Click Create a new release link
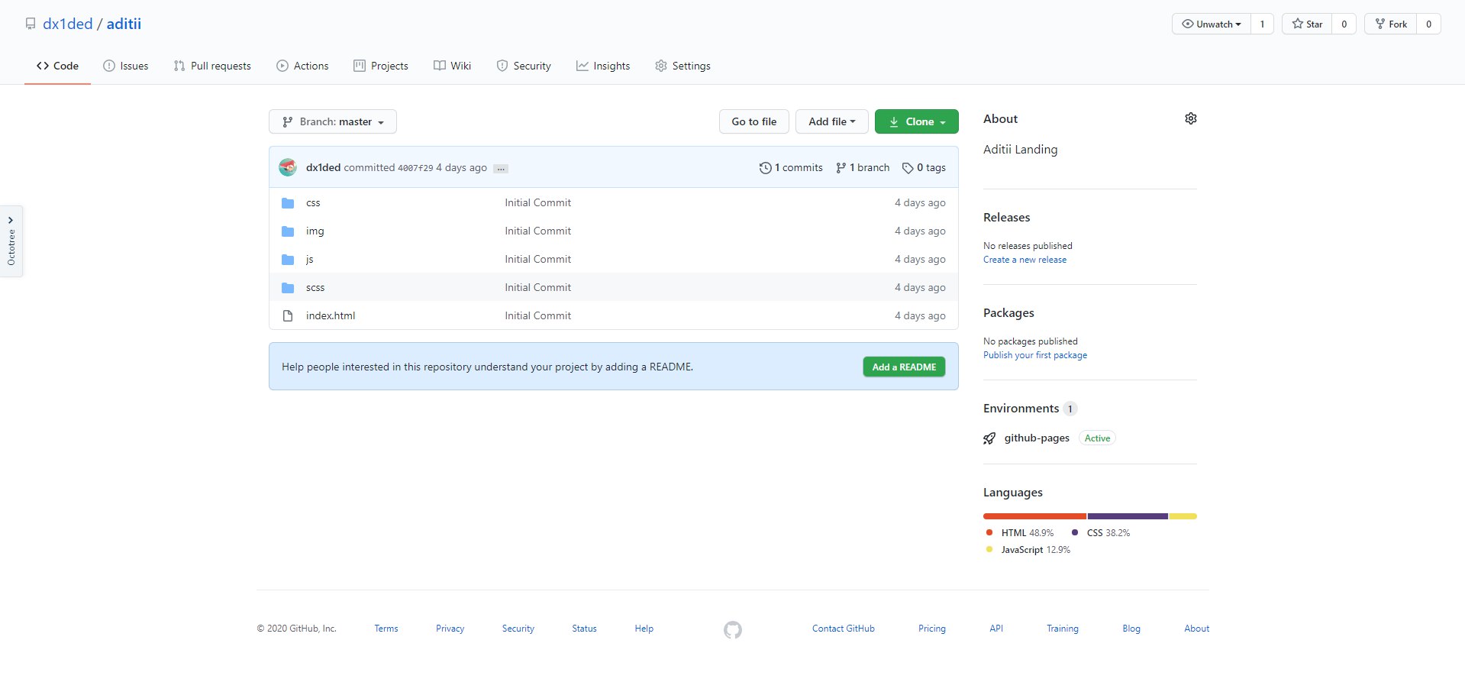1465x695 pixels. click(x=1025, y=260)
